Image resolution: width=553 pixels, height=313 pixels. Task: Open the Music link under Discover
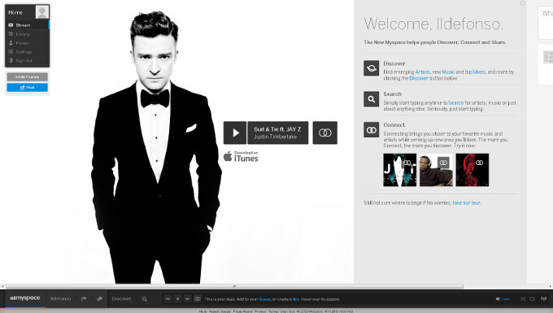tap(448, 72)
